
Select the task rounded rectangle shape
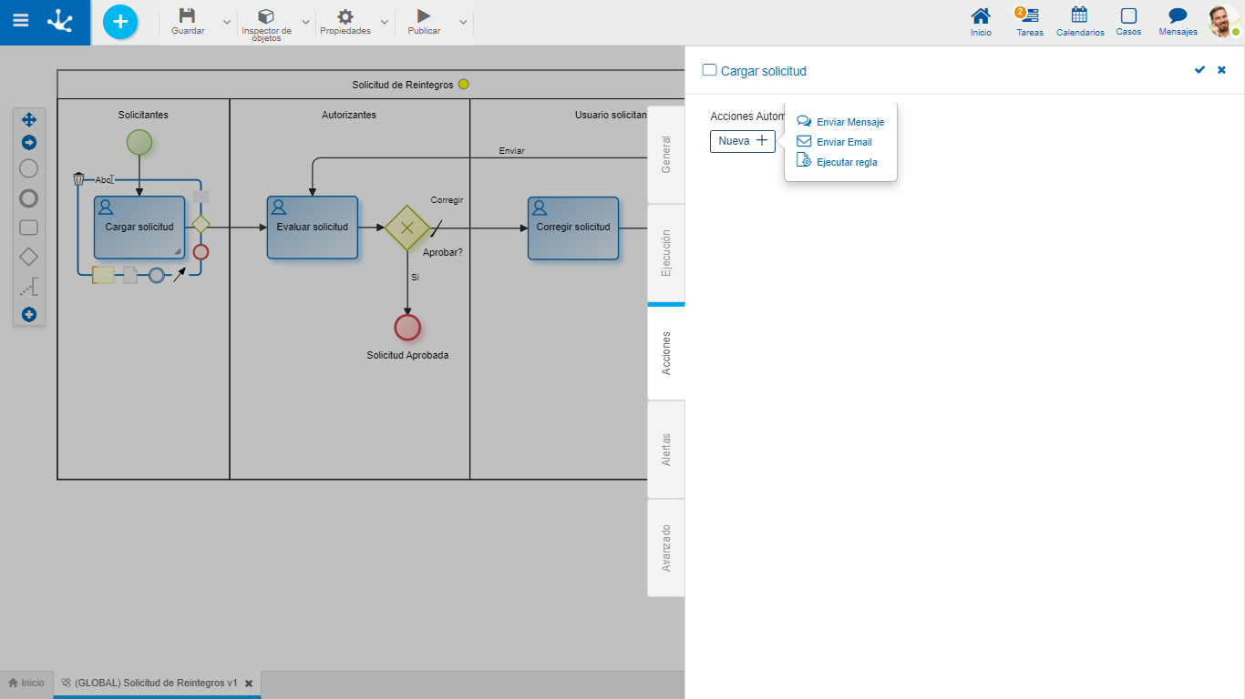click(29, 228)
